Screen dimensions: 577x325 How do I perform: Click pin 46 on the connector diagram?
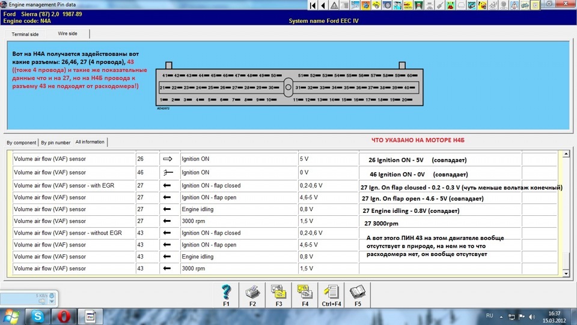pyautogui.click(x=227, y=76)
